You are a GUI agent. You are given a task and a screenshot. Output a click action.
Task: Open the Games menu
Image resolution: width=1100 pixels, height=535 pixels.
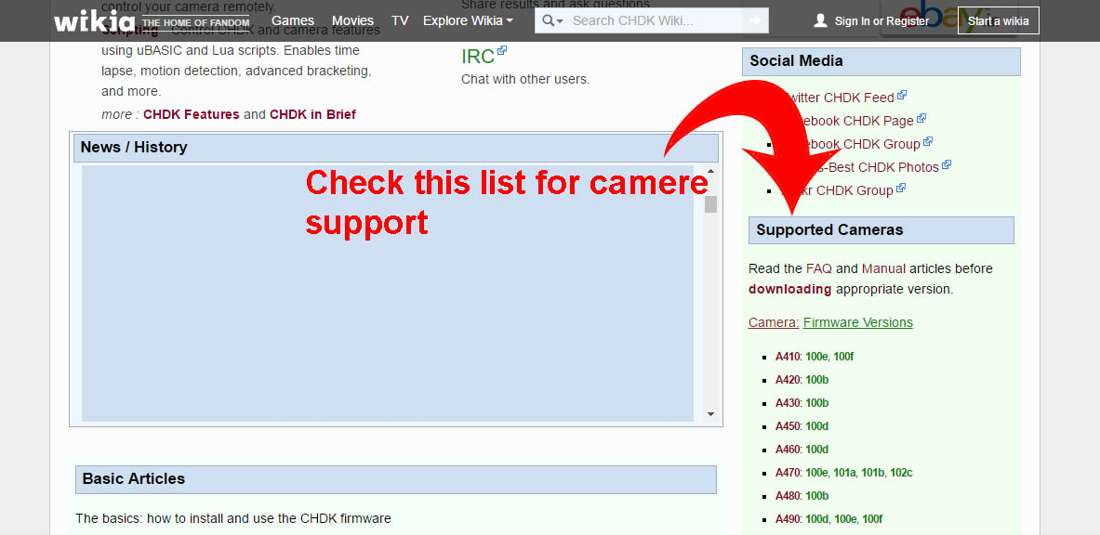click(293, 20)
